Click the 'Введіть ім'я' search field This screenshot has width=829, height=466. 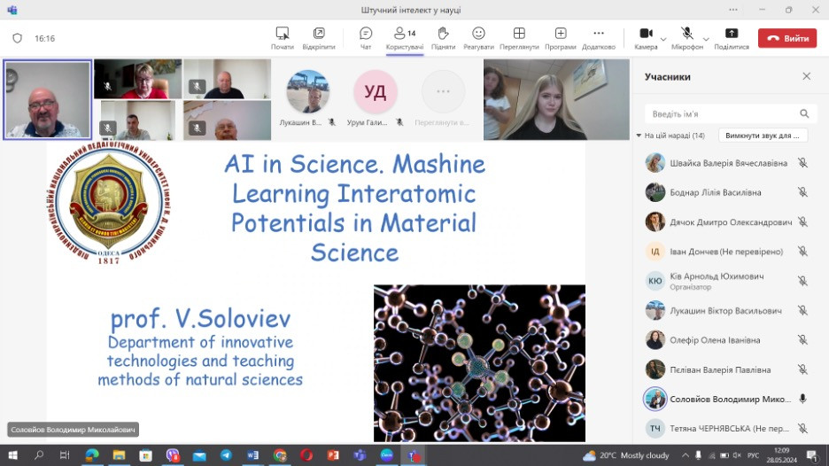(x=722, y=113)
